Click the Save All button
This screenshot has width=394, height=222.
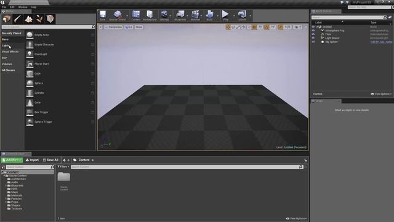(50, 160)
